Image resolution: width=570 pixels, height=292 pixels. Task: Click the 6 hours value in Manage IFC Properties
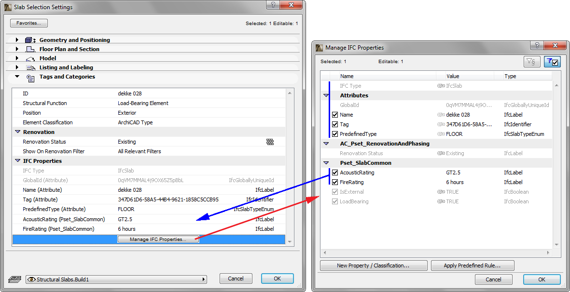click(455, 182)
